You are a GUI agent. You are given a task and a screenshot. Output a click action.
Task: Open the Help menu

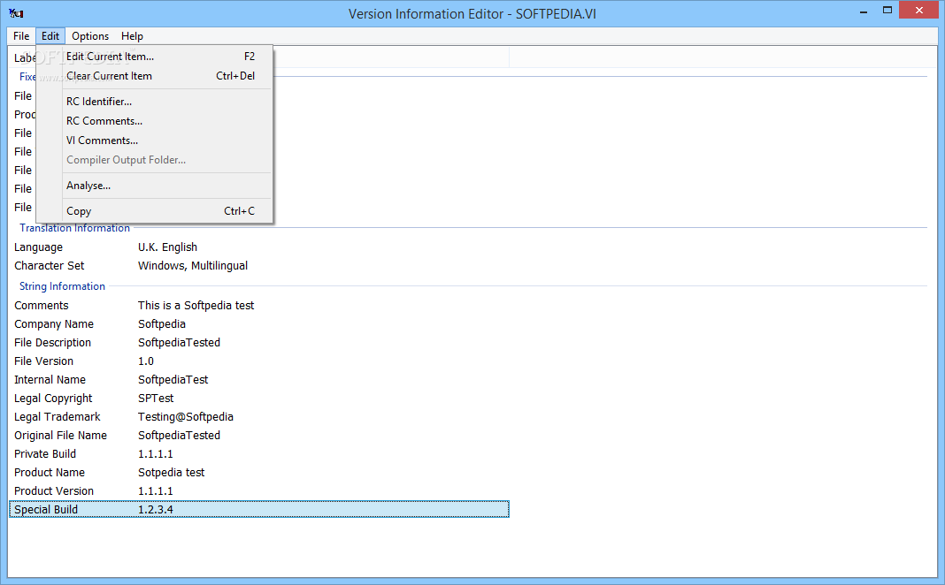(132, 36)
